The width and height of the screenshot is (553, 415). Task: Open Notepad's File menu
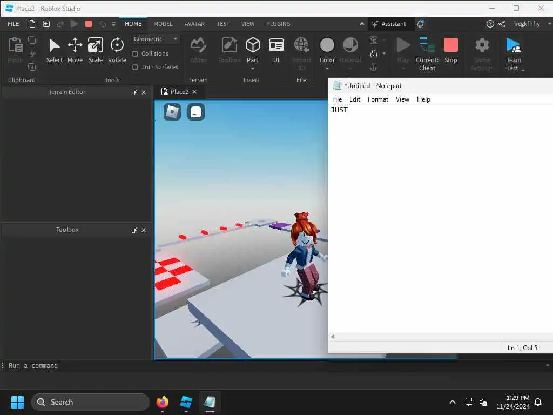coord(337,99)
